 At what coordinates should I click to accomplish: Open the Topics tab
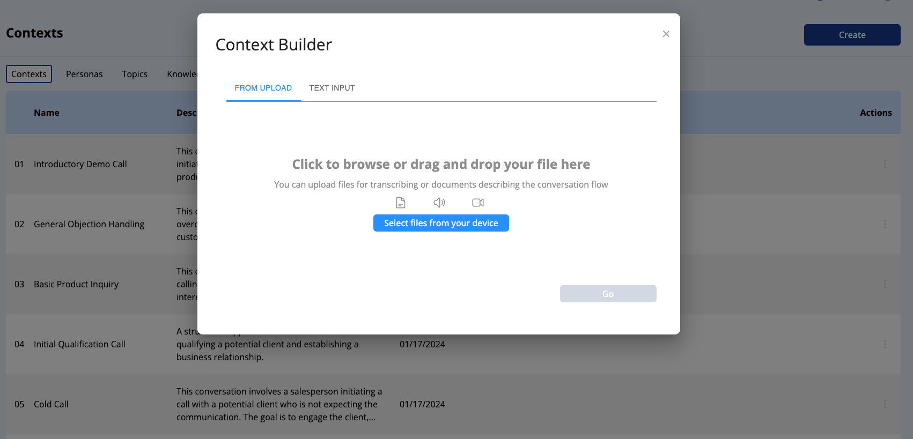(x=135, y=74)
